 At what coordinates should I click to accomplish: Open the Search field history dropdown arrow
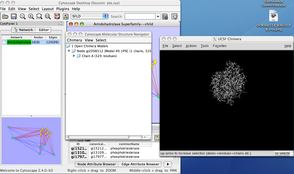coord(158,16)
